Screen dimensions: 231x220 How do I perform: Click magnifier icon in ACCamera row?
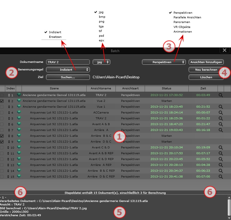pos(220,112)
